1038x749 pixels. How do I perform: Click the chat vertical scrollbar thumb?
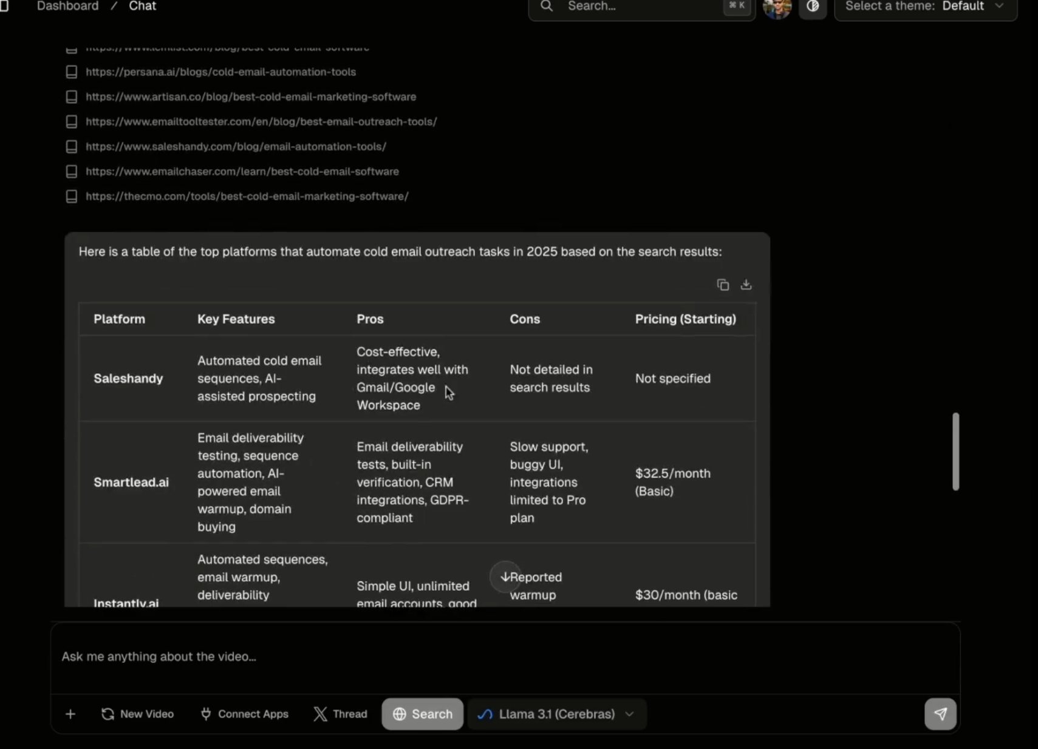(955, 452)
